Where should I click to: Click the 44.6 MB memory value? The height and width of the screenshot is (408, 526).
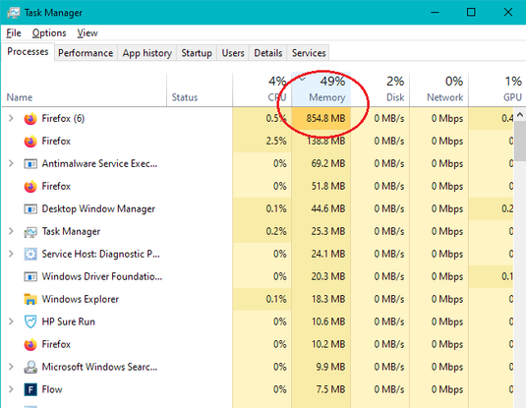[x=328, y=209]
